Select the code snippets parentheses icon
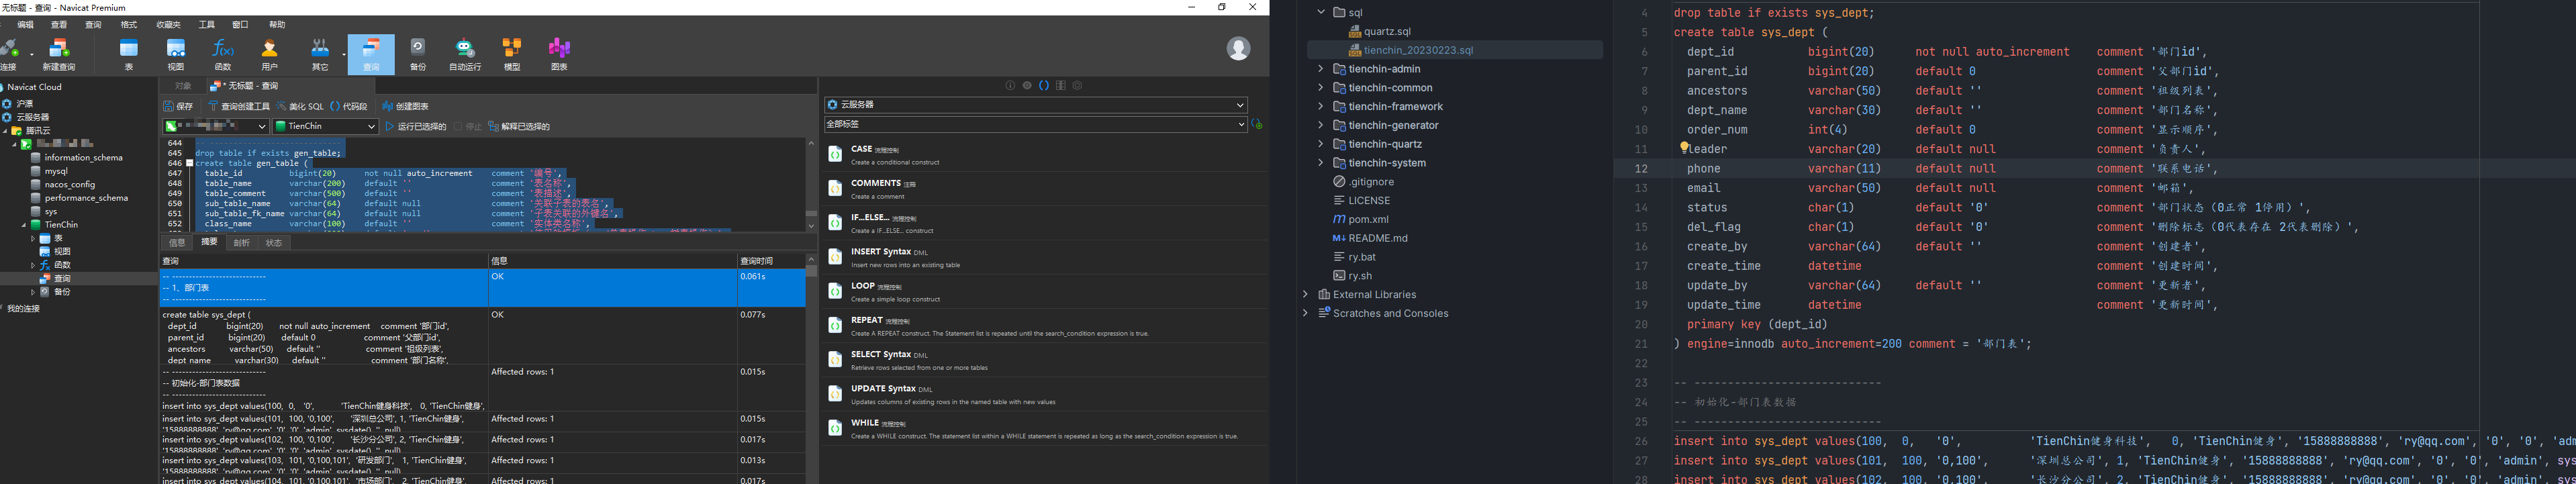This screenshot has width=2576, height=484. coord(1044,86)
